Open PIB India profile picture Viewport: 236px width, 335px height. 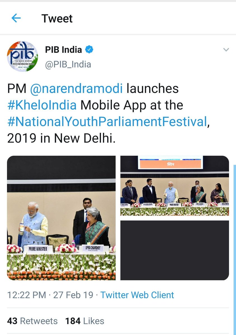coord(22,57)
